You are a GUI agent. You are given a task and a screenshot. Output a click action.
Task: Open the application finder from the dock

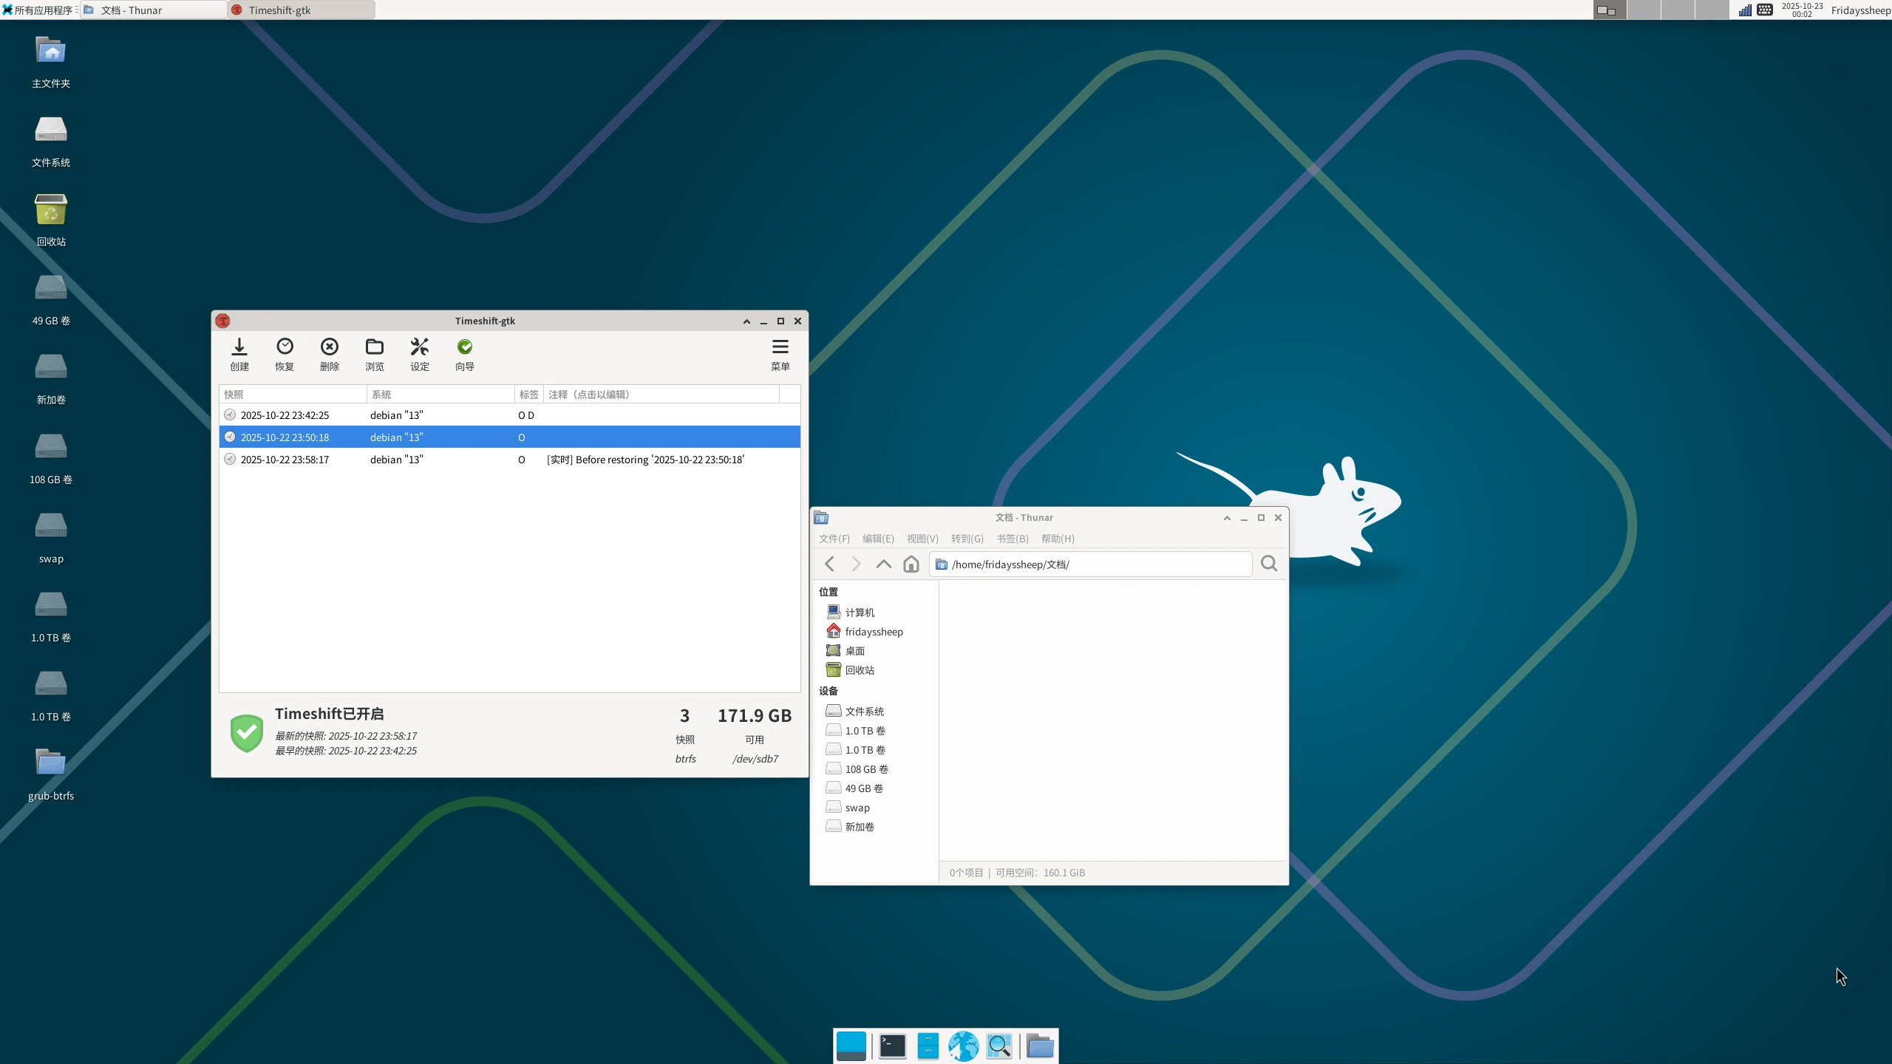[x=998, y=1046]
